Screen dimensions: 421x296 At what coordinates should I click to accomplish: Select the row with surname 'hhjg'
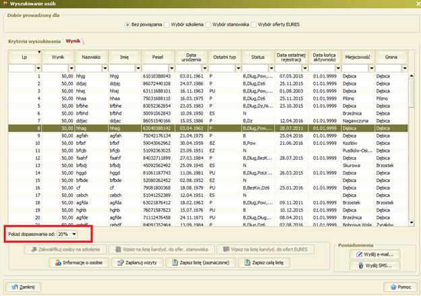[x=208, y=76]
